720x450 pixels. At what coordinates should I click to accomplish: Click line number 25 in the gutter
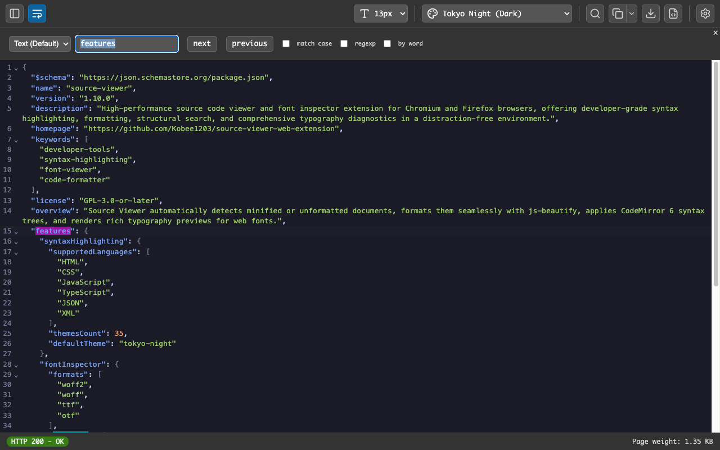point(7,334)
